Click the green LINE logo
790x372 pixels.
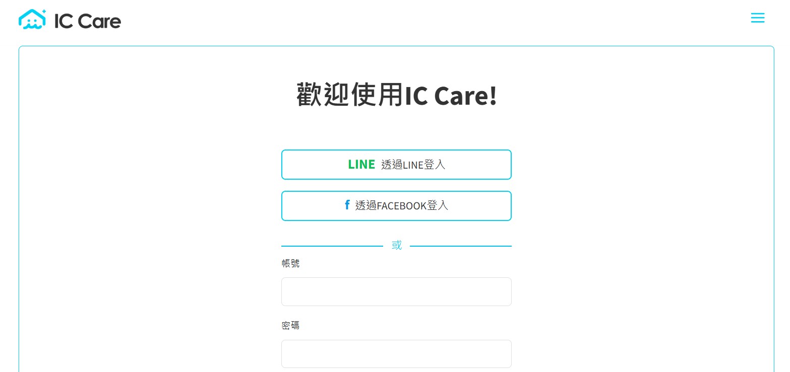pyautogui.click(x=361, y=164)
